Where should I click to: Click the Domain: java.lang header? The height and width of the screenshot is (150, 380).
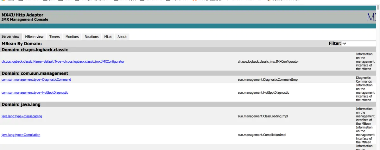coord(21,104)
